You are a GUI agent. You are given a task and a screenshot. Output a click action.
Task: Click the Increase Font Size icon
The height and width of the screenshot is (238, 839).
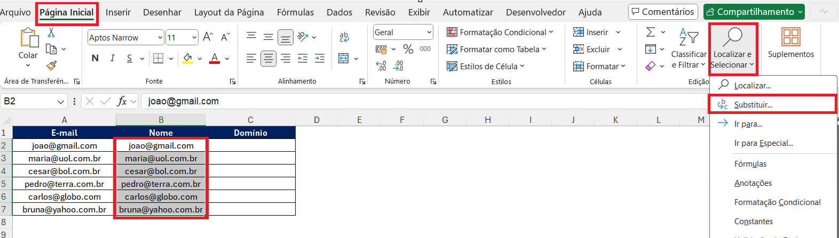click(x=208, y=37)
